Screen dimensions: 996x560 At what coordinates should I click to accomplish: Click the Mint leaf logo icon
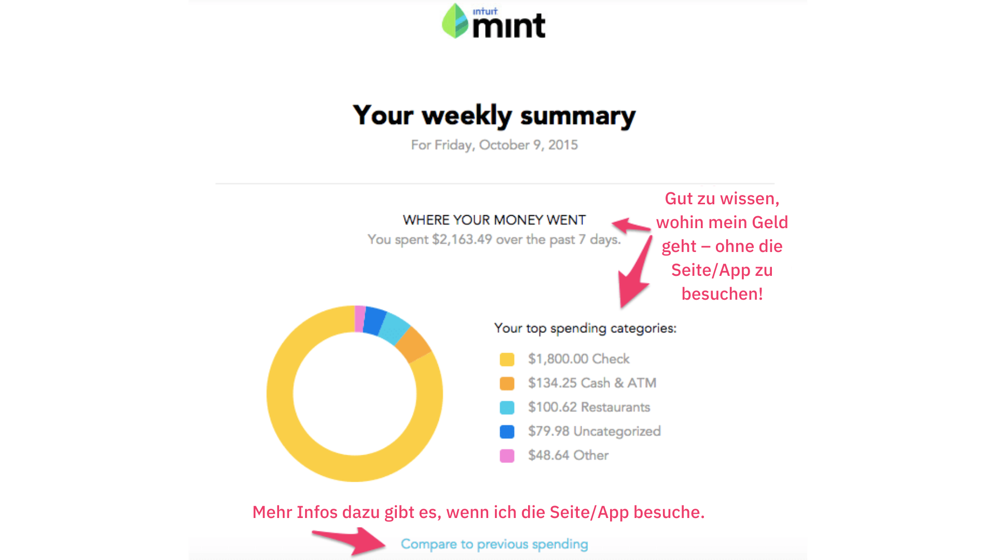(x=455, y=21)
